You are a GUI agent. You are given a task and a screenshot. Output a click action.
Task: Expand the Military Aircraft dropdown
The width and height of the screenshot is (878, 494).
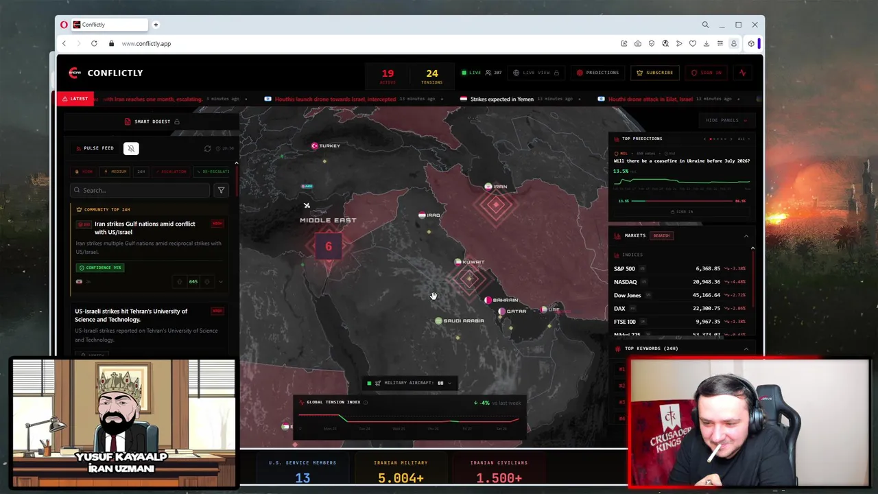coord(449,383)
